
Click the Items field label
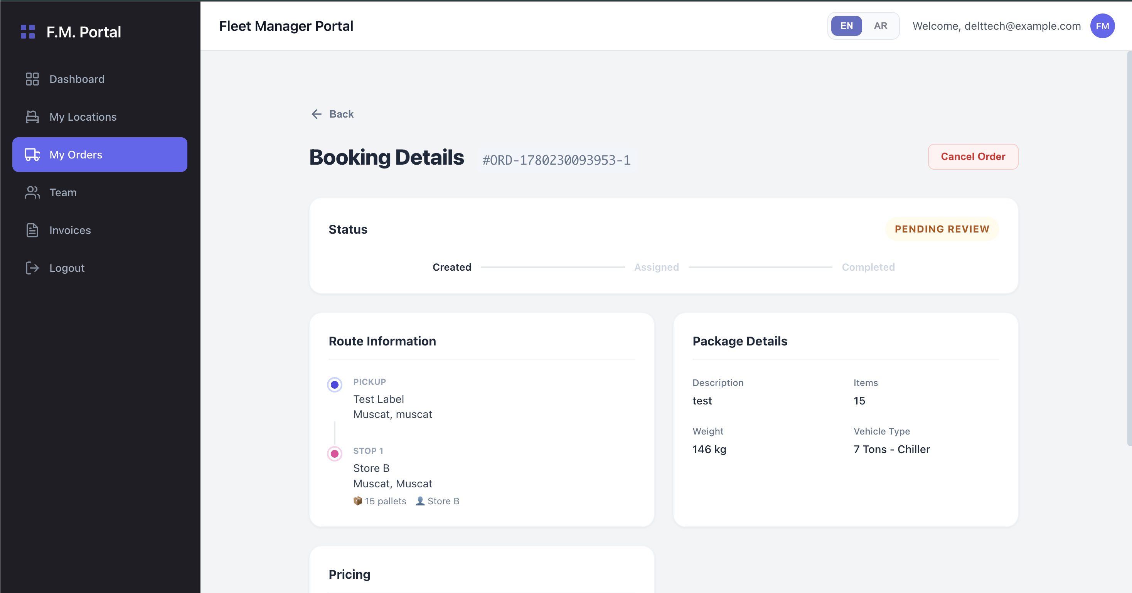[x=866, y=383]
